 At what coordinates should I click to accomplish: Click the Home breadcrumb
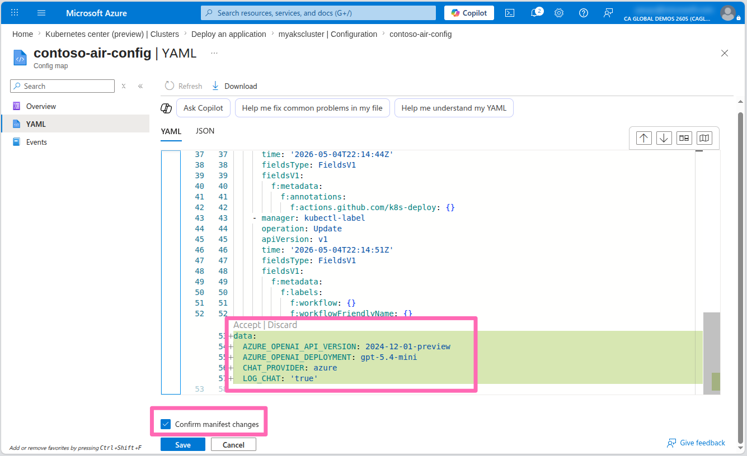click(22, 34)
